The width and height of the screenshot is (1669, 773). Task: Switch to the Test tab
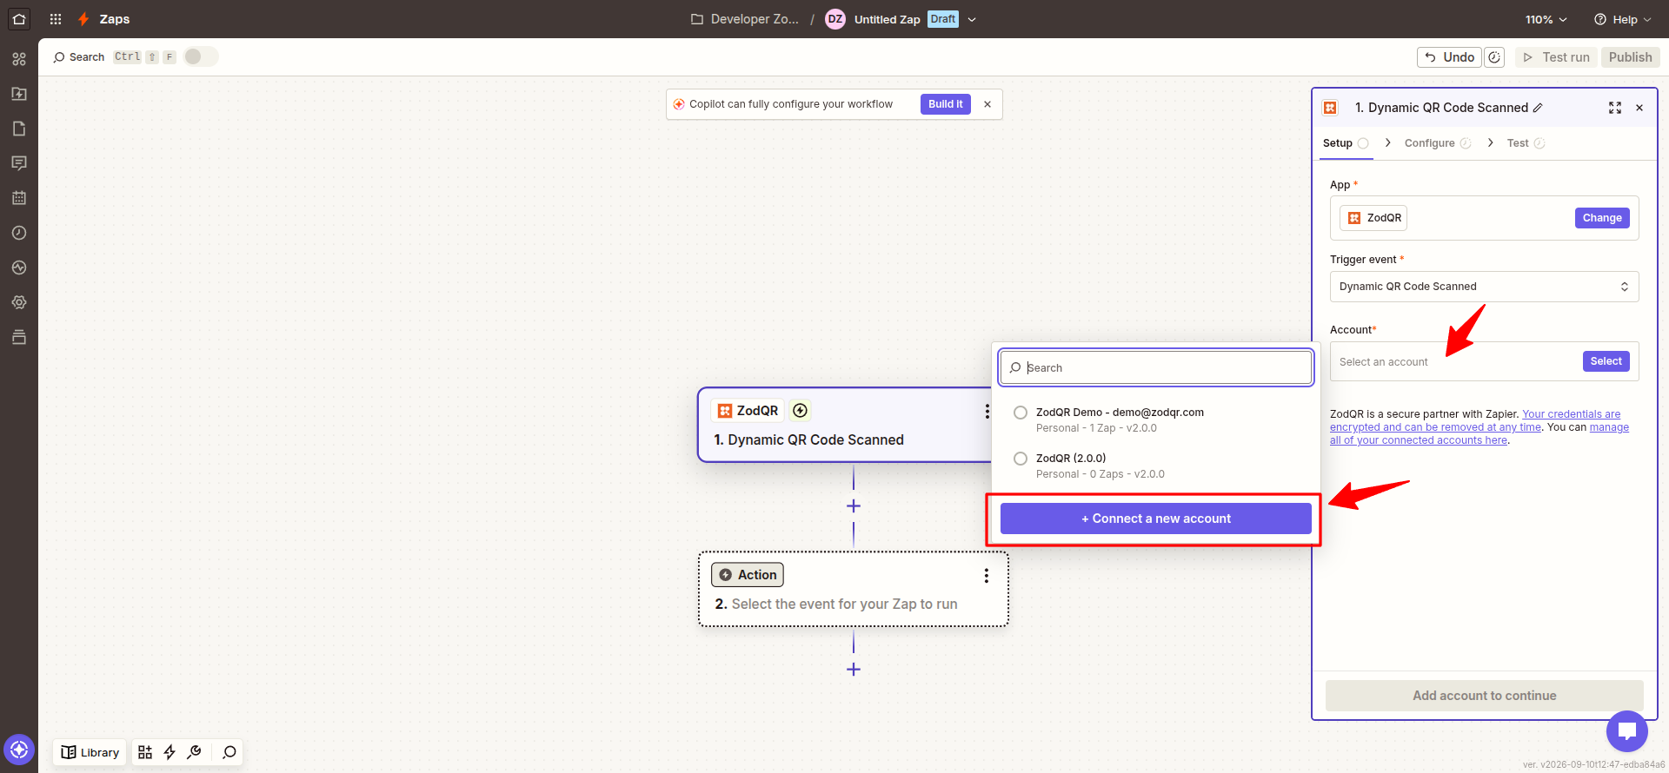click(x=1526, y=143)
